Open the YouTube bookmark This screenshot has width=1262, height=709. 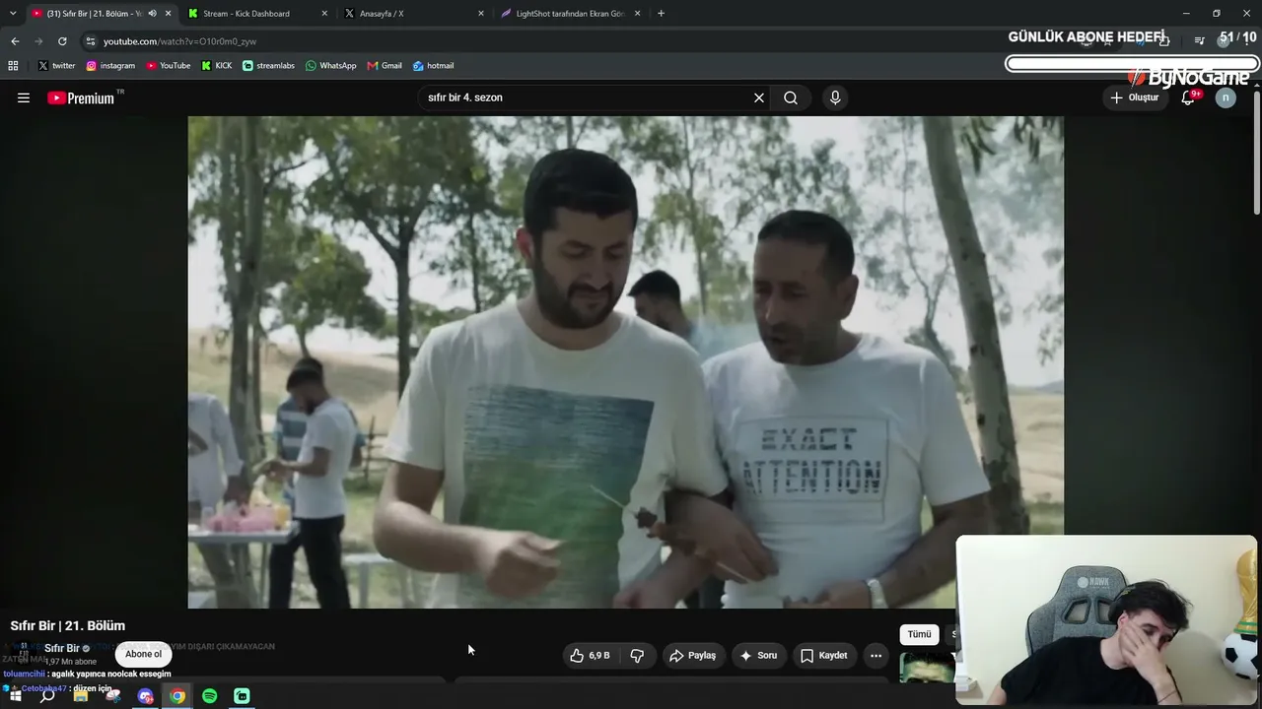coord(169,66)
